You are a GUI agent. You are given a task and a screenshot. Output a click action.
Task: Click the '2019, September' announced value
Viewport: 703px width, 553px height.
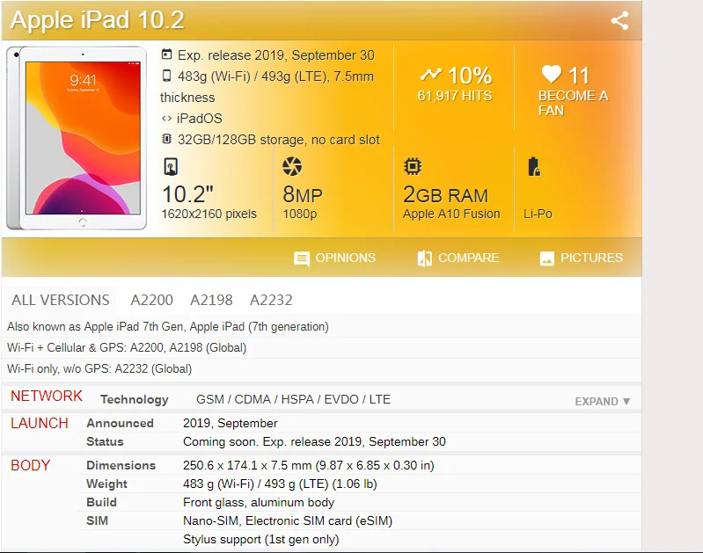tap(230, 423)
